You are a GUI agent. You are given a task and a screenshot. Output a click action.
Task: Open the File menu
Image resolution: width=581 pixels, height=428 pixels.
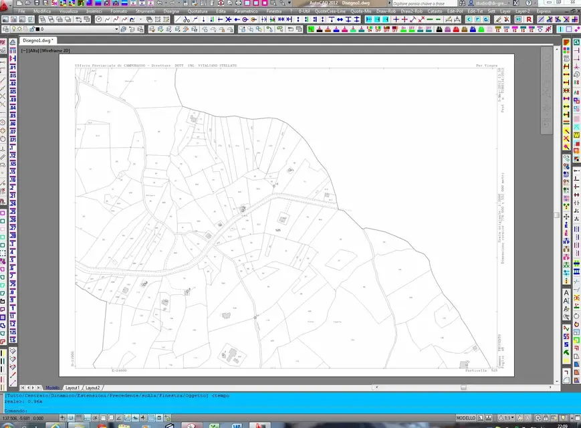coord(21,11)
